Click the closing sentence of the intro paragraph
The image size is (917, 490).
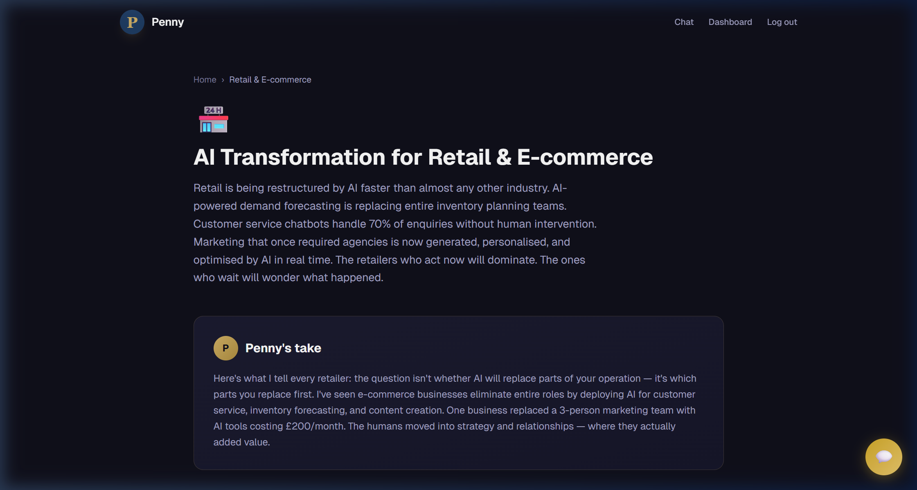pos(288,277)
